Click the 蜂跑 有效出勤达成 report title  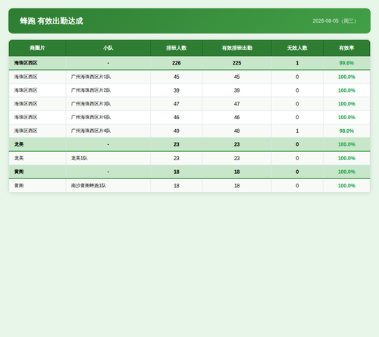[x=52, y=21]
